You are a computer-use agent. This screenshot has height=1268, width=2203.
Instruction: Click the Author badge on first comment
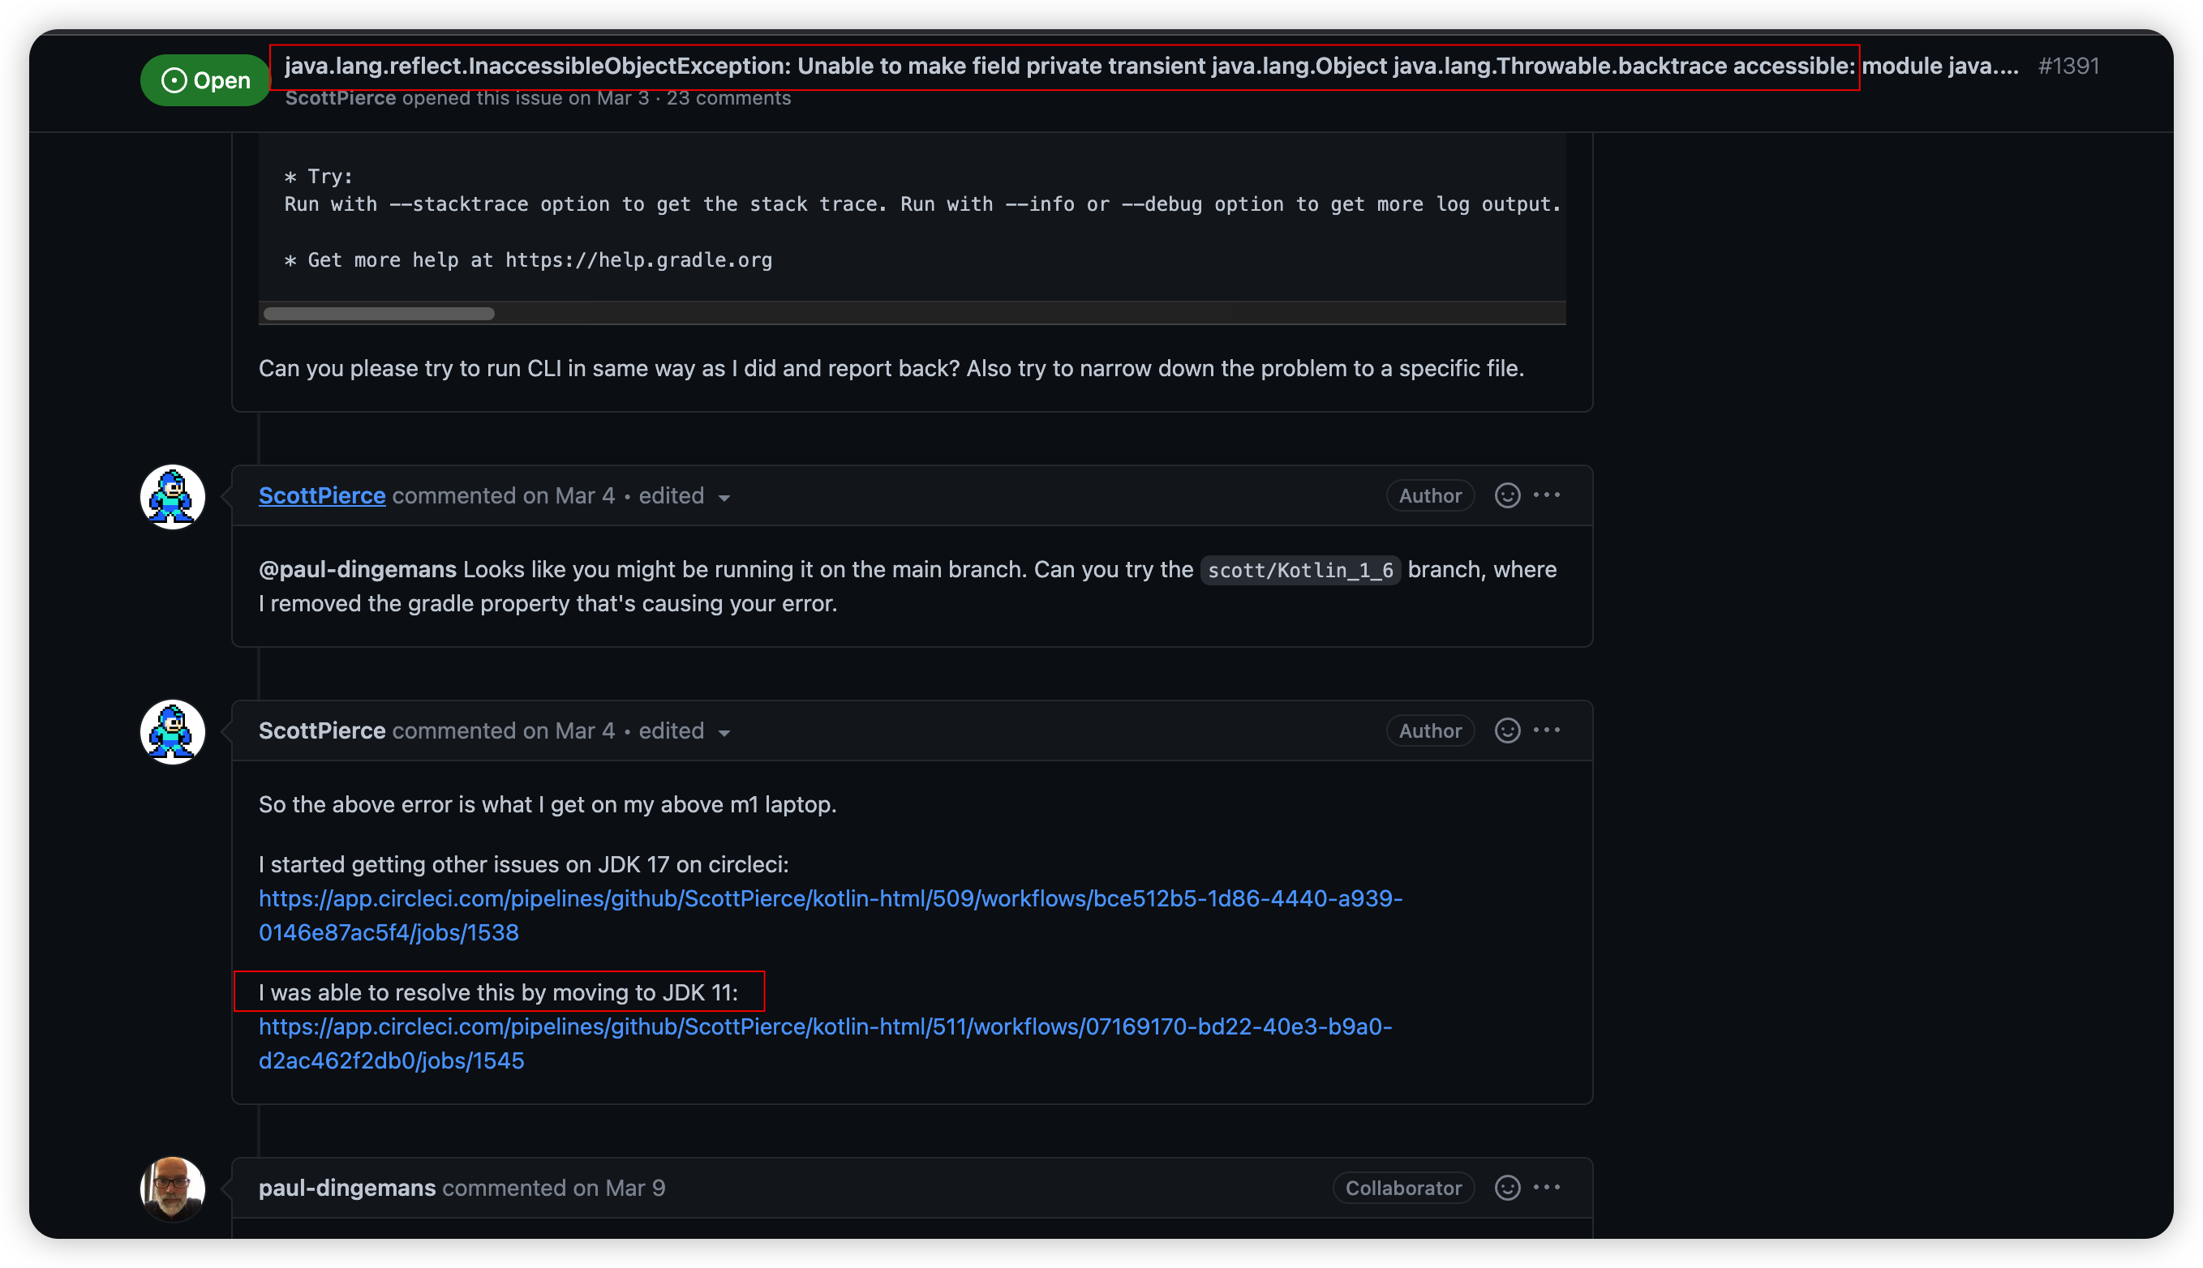(x=1429, y=495)
